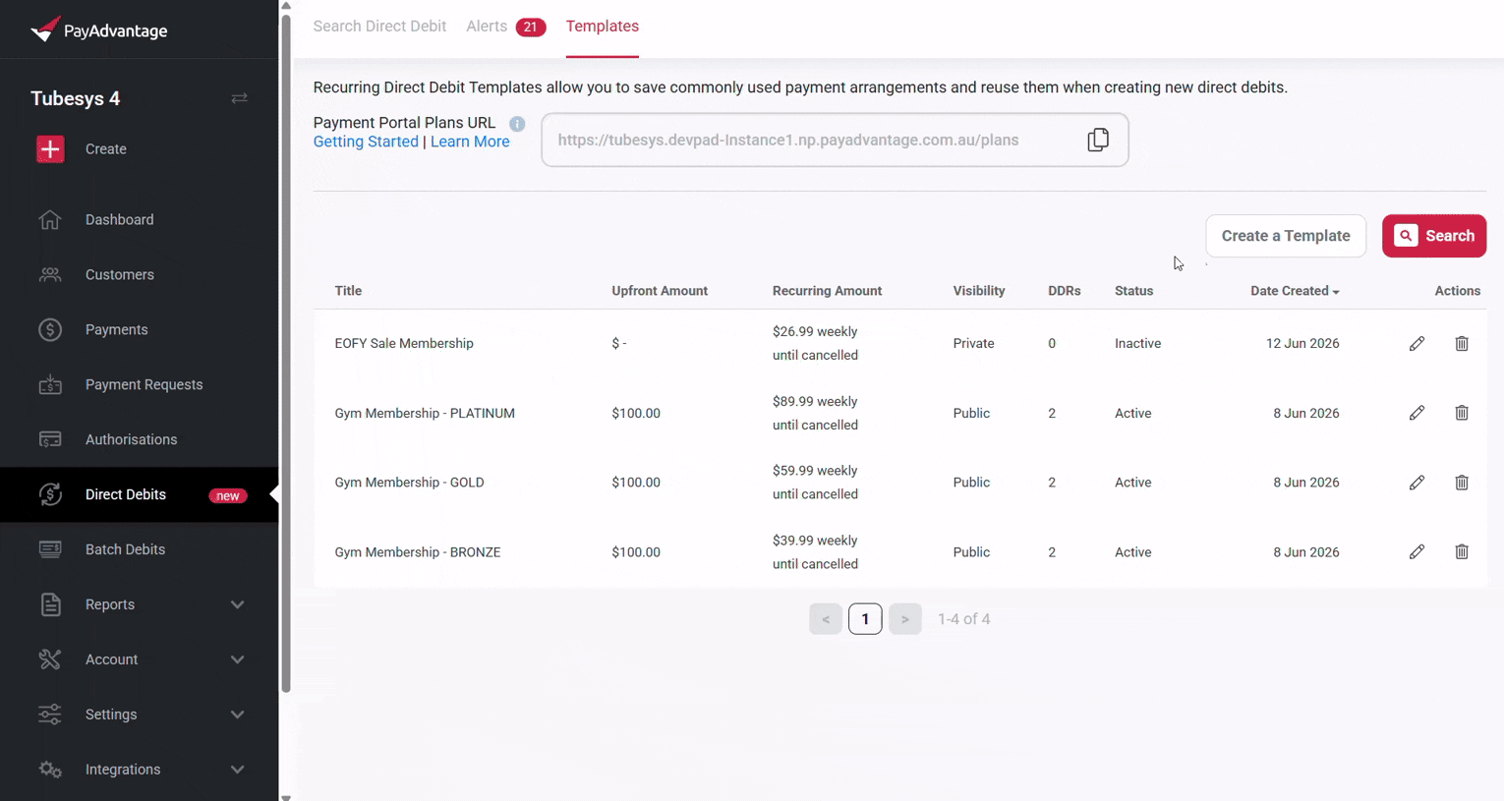
Task: Click the Reports document icon
Action: [50, 604]
